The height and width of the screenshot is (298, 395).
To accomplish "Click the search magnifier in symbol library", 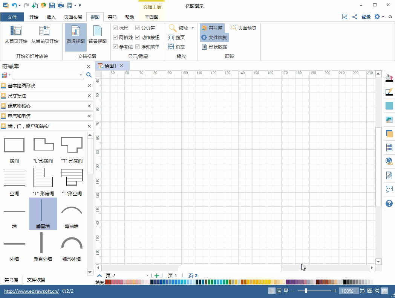I will click(x=89, y=75).
